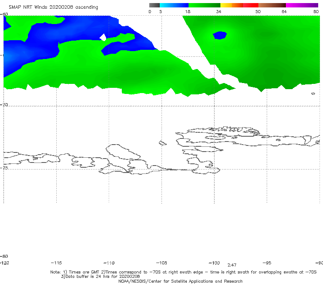
Task: Click the small island outline near longitude -105
Action: 162,143
